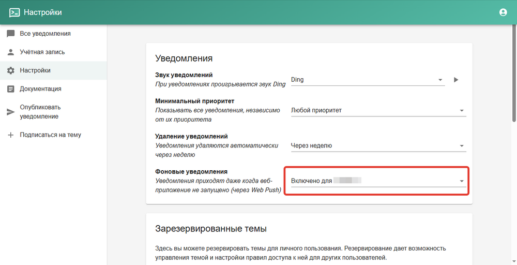Click the chat bubble icon for all notifications
The width and height of the screenshot is (517, 265).
click(10, 34)
